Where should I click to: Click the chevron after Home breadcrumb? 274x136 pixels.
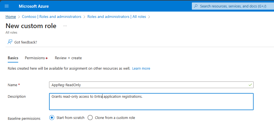tap(19, 17)
